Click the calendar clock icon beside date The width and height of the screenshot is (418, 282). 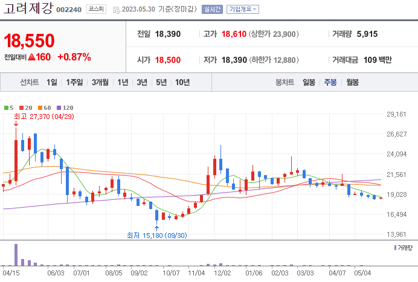pyautogui.click(x=116, y=10)
